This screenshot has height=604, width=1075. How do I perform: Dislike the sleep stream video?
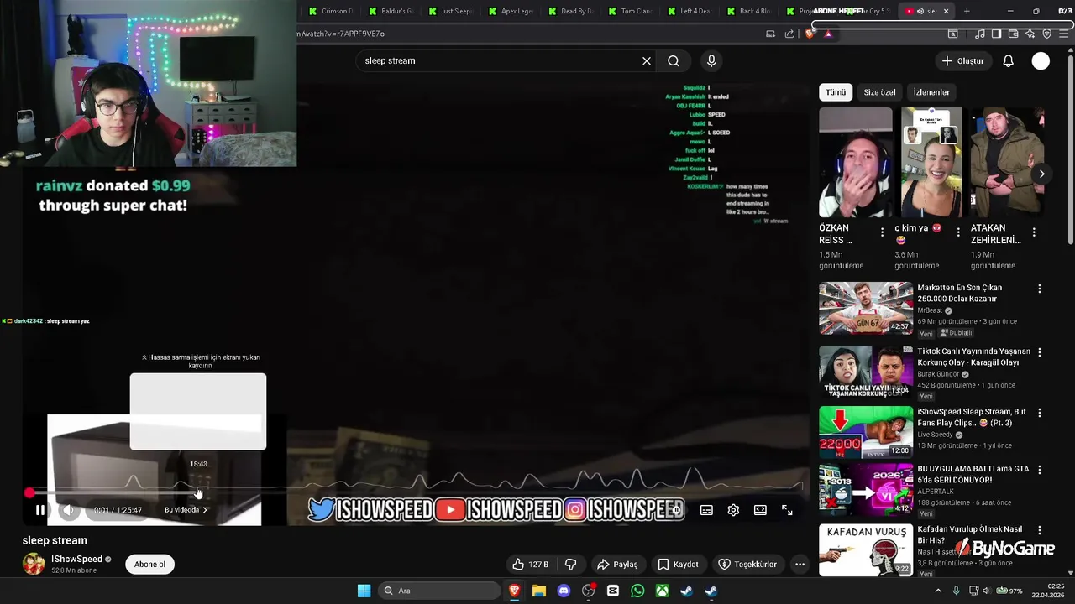point(570,565)
